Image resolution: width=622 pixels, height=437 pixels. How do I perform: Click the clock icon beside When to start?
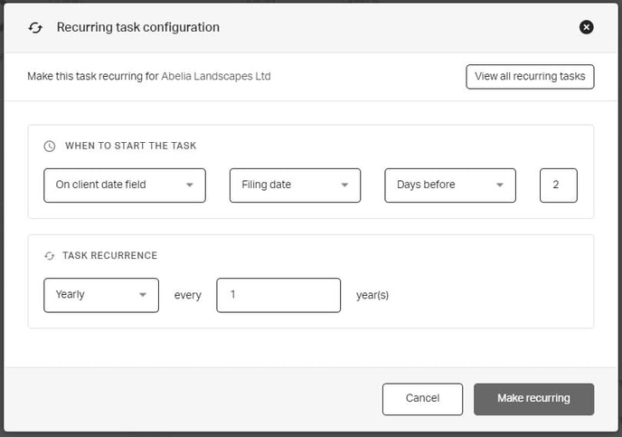pos(50,146)
